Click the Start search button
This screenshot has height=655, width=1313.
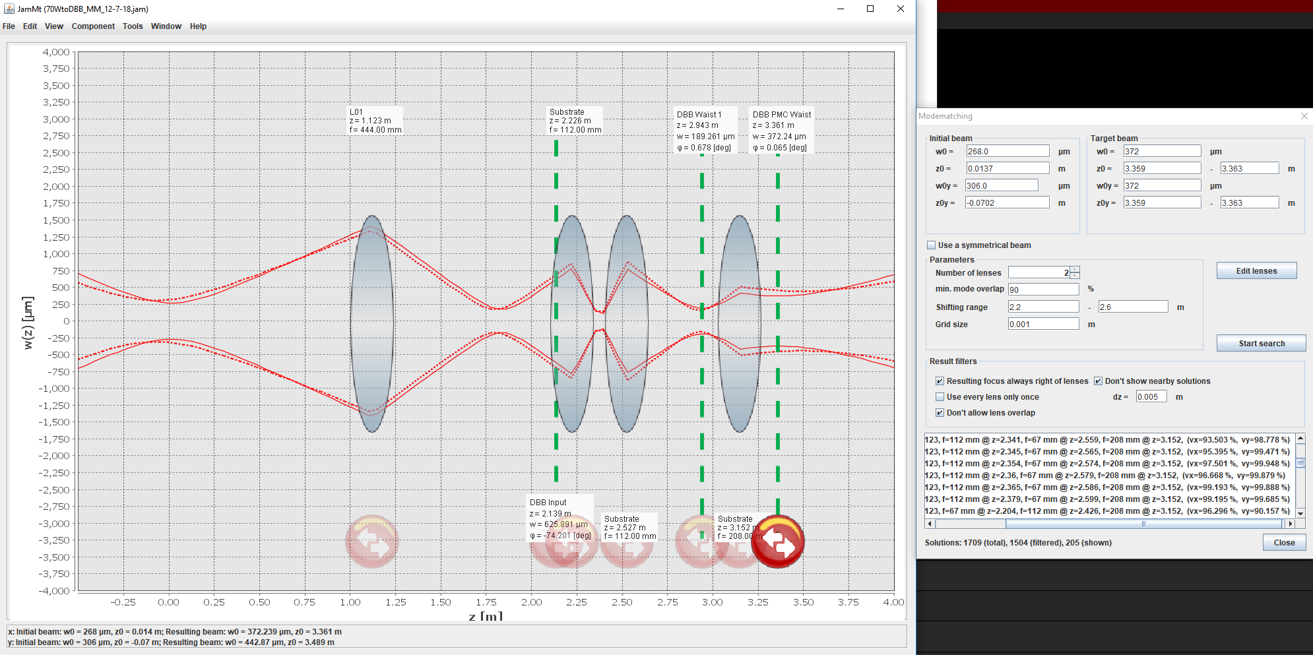[1261, 344]
